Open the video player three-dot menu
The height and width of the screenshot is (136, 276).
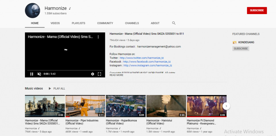(x=98, y=37)
